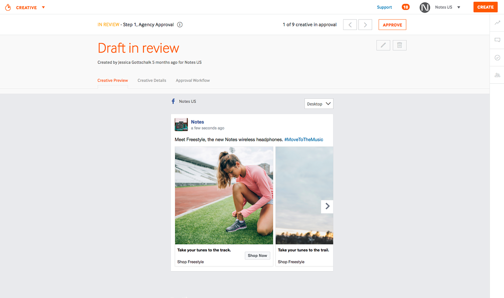The width and height of the screenshot is (504, 298).
Task: Click the 'IN REVIEW' status label
Action: pos(108,25)
